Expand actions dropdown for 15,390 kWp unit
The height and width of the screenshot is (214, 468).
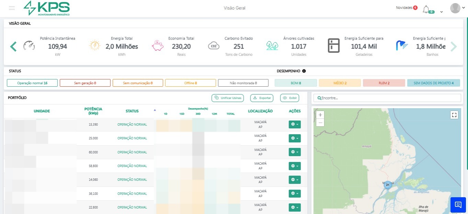(295, 124)
